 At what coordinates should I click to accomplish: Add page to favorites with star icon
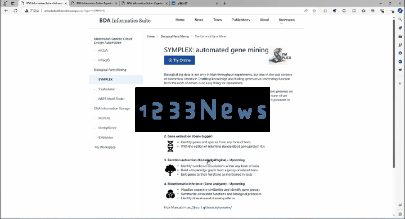pyautogui.click(x=314, y=11)
